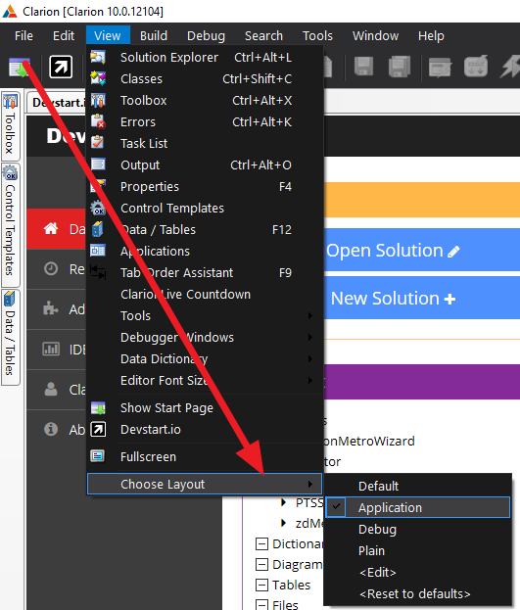This screenshot has width=520, height=610.
Task: Open the Choose Layout submenu
Action: [x=205, y=484]
